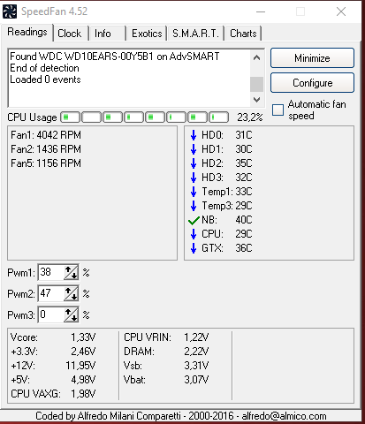Click the blue down arrow next to HD1

[x=194, y=149]
